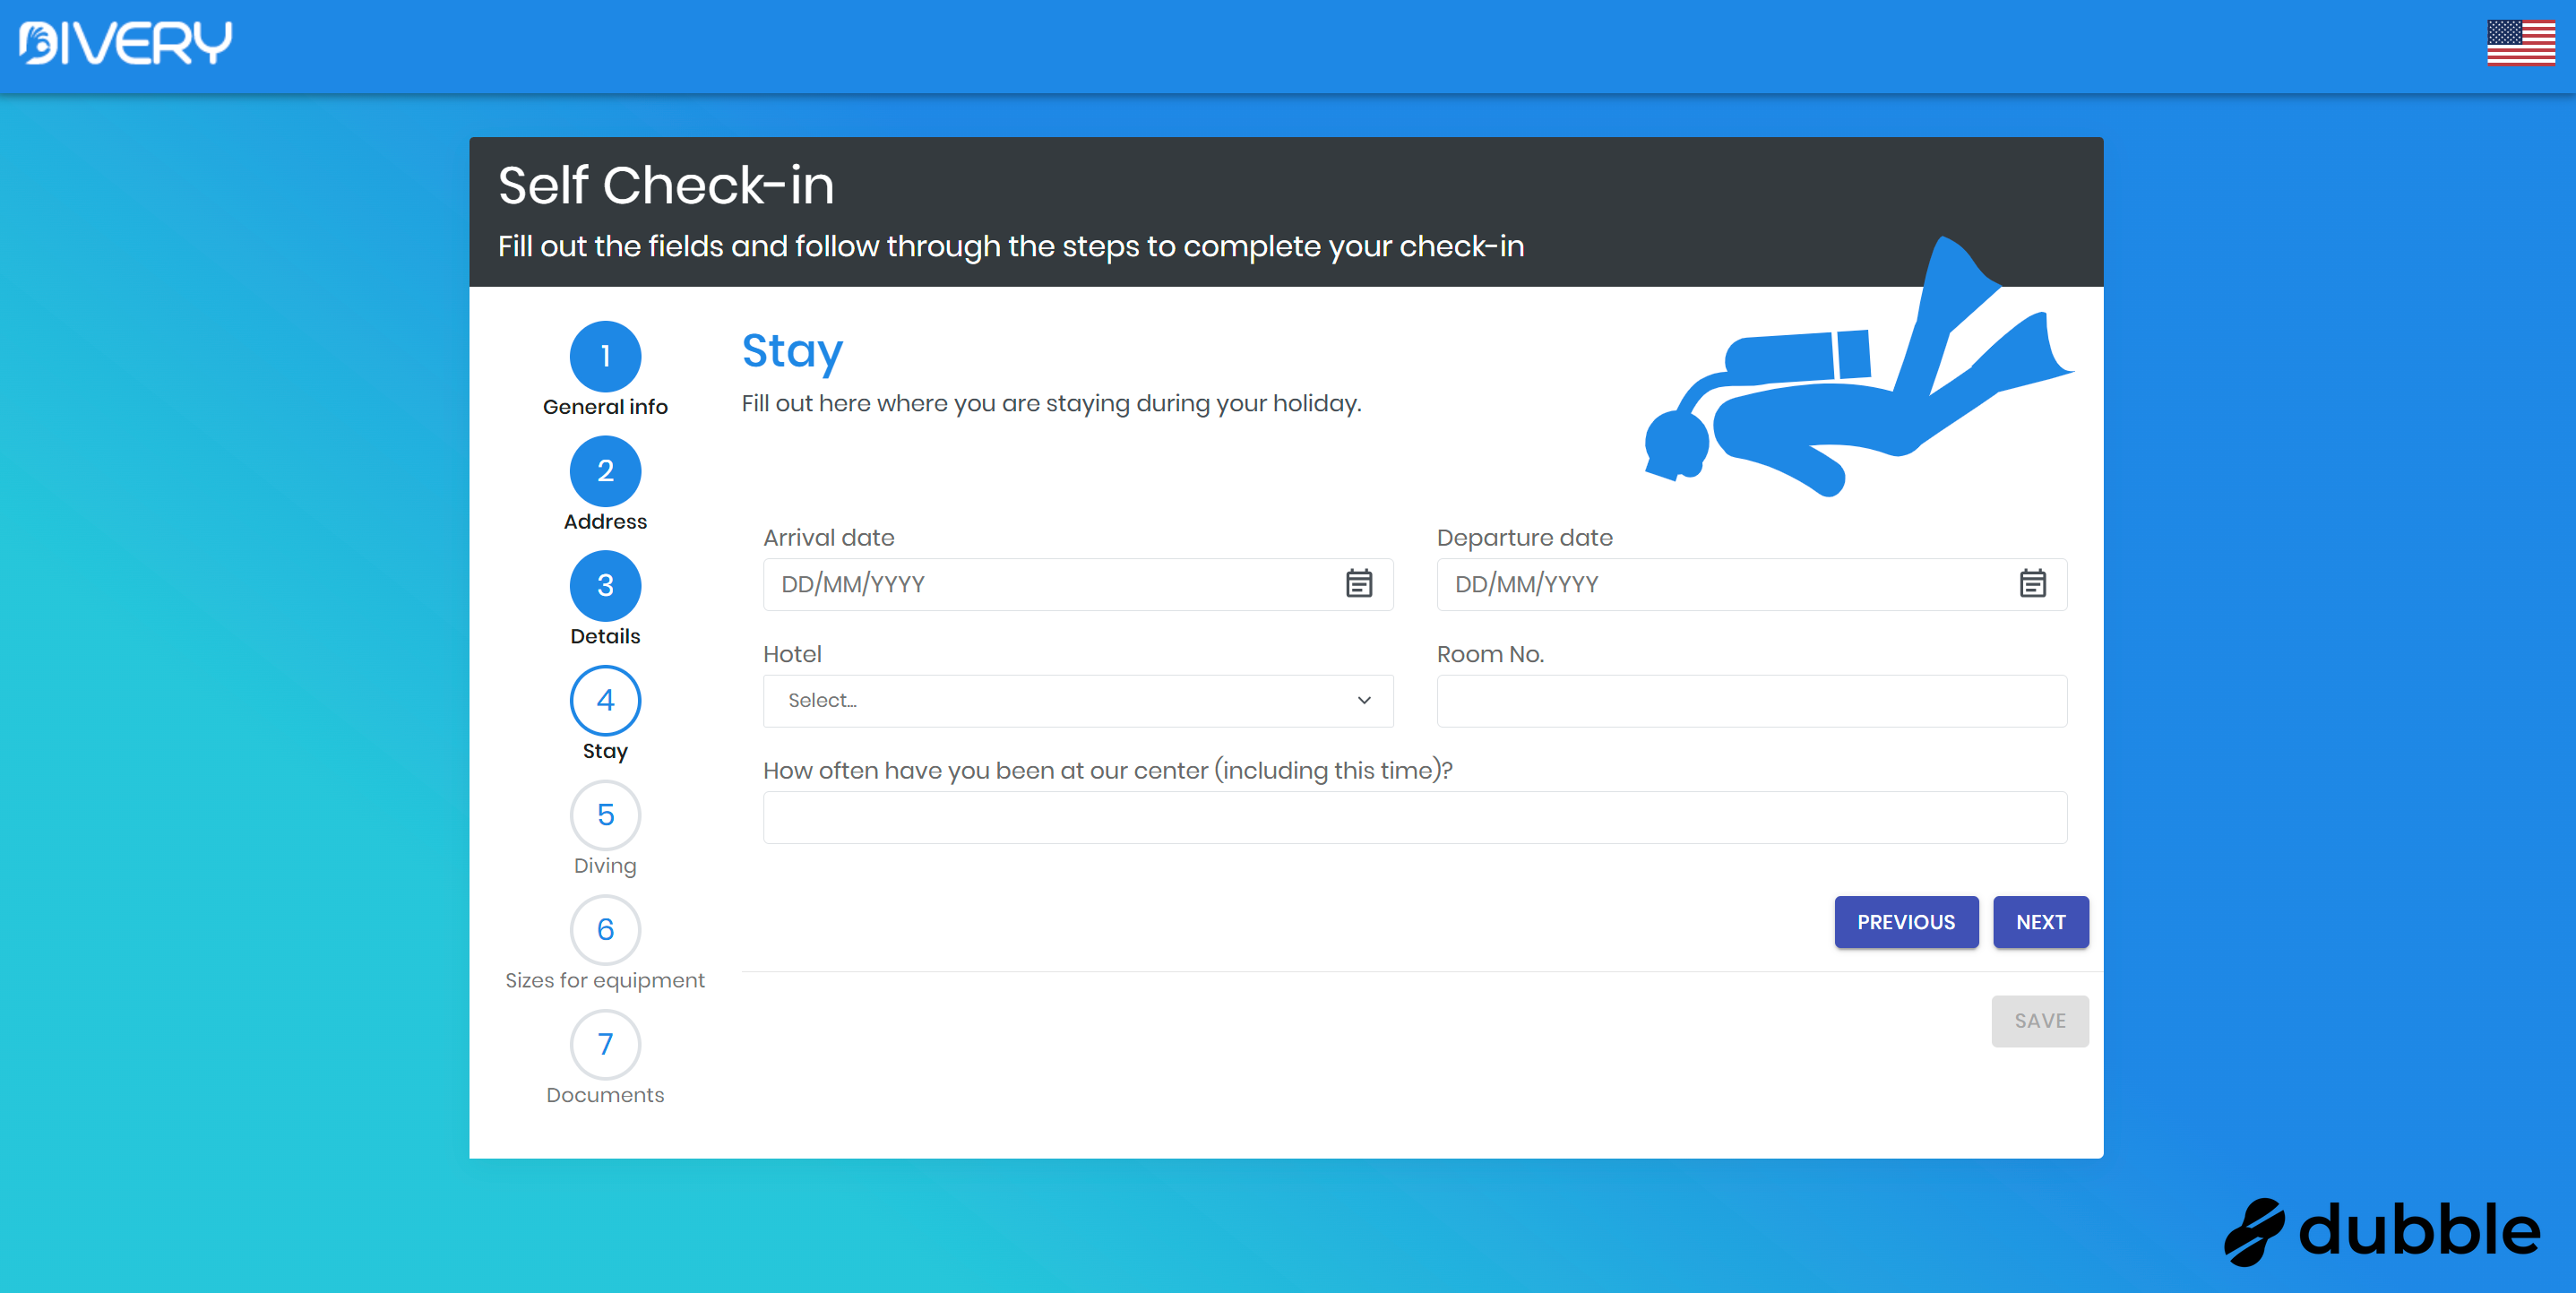Go to step 3 Details circle
Viewport: 2576px width, 1293px height.
pos(605,586)
